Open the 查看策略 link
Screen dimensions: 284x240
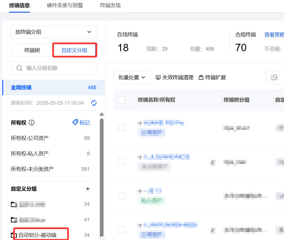pyautogui.click(x=274, y=35)
